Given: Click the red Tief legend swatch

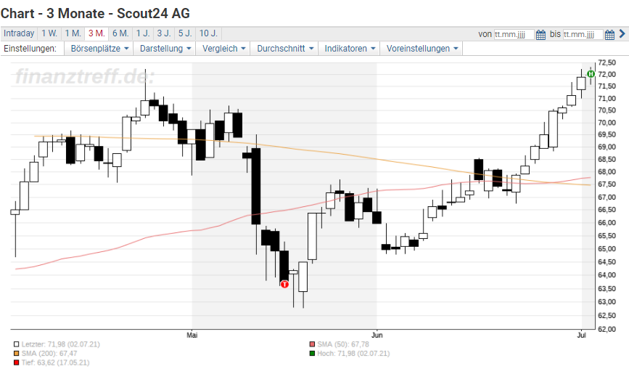Looking at the screenshot, I should coord(17,363).
